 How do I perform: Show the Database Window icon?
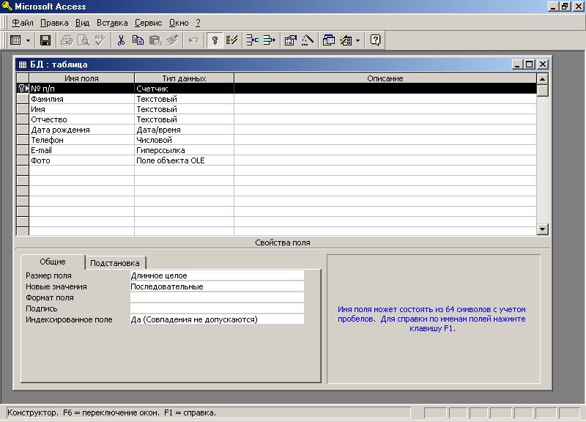click(x=328, y=40)
